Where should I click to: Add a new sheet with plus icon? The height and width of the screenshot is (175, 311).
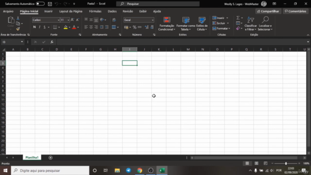(x=51, y=157)
